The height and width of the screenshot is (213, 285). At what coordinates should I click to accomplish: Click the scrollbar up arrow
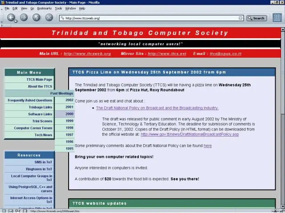[283, 29]
